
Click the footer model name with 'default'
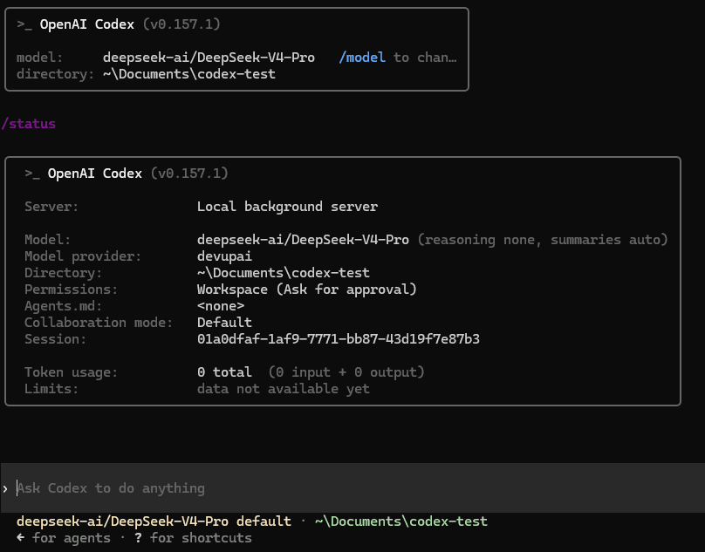click(154, 521)
